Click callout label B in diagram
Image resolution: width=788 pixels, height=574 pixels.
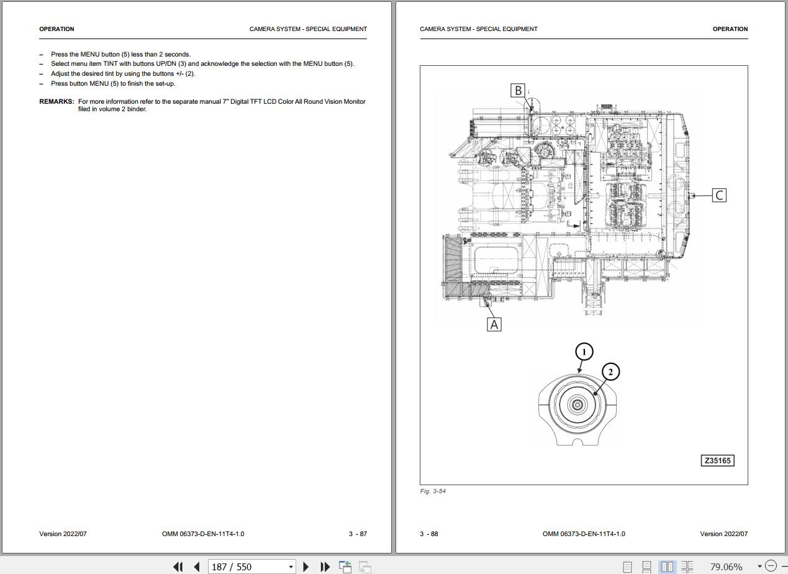click(x=518, y=90)
